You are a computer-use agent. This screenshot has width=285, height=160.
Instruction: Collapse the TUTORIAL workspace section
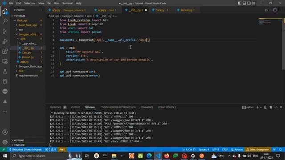(28, 16)
